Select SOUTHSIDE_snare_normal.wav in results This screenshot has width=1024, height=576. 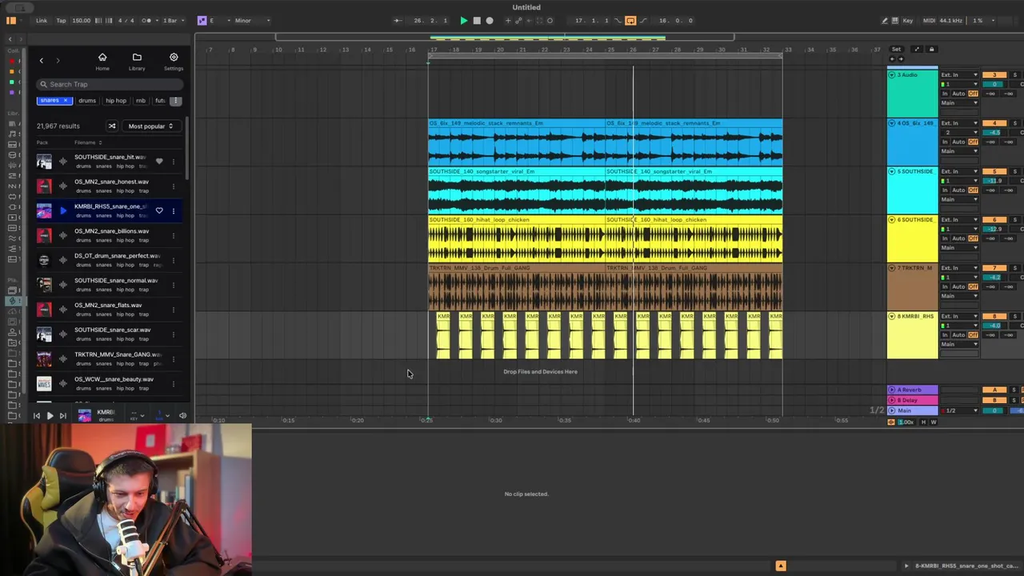(x=108, y=285)
